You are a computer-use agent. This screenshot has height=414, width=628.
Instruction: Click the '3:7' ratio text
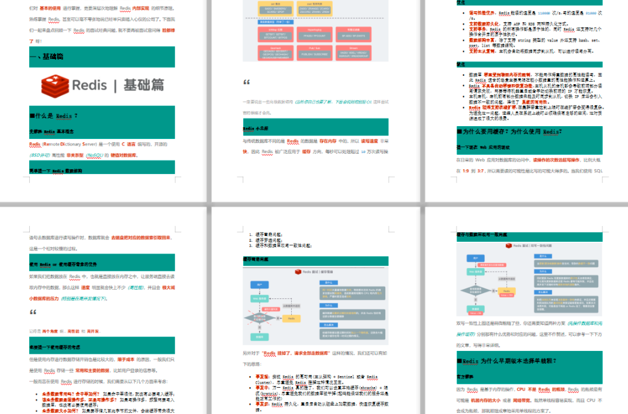[x=480, y=171]
